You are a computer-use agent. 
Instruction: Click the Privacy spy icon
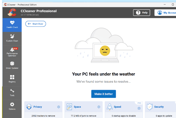pos(29,107)
